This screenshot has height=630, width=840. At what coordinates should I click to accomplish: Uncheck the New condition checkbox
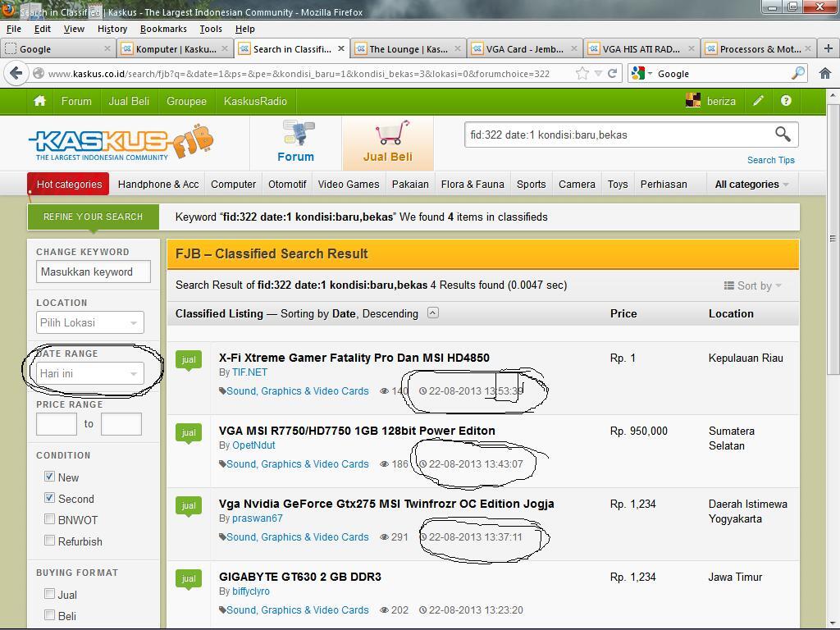pyautogui.click(x=49, y=477)
